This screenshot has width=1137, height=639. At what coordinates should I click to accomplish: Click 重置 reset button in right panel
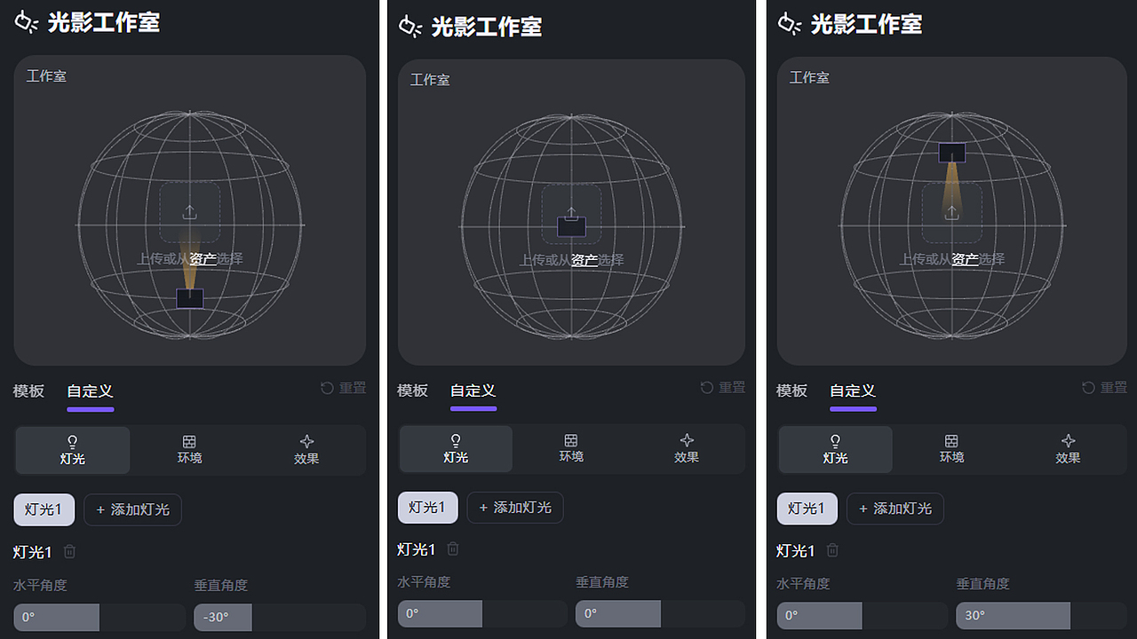coord(1104,388)
